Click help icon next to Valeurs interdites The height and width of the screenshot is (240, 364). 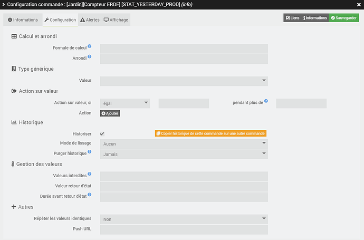click(x=90, y=174)
